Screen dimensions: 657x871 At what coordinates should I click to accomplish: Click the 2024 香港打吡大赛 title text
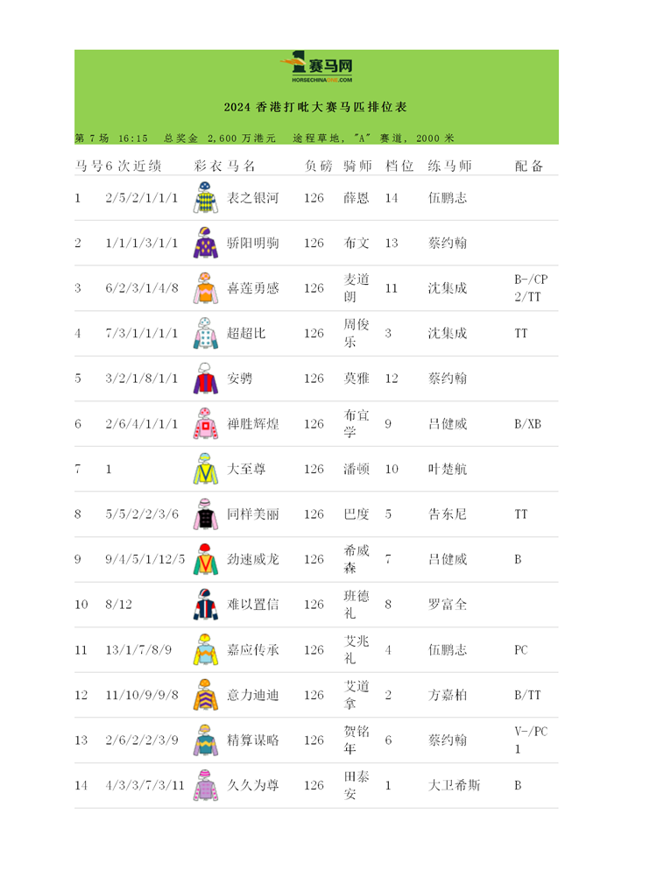tap(315, 108)
